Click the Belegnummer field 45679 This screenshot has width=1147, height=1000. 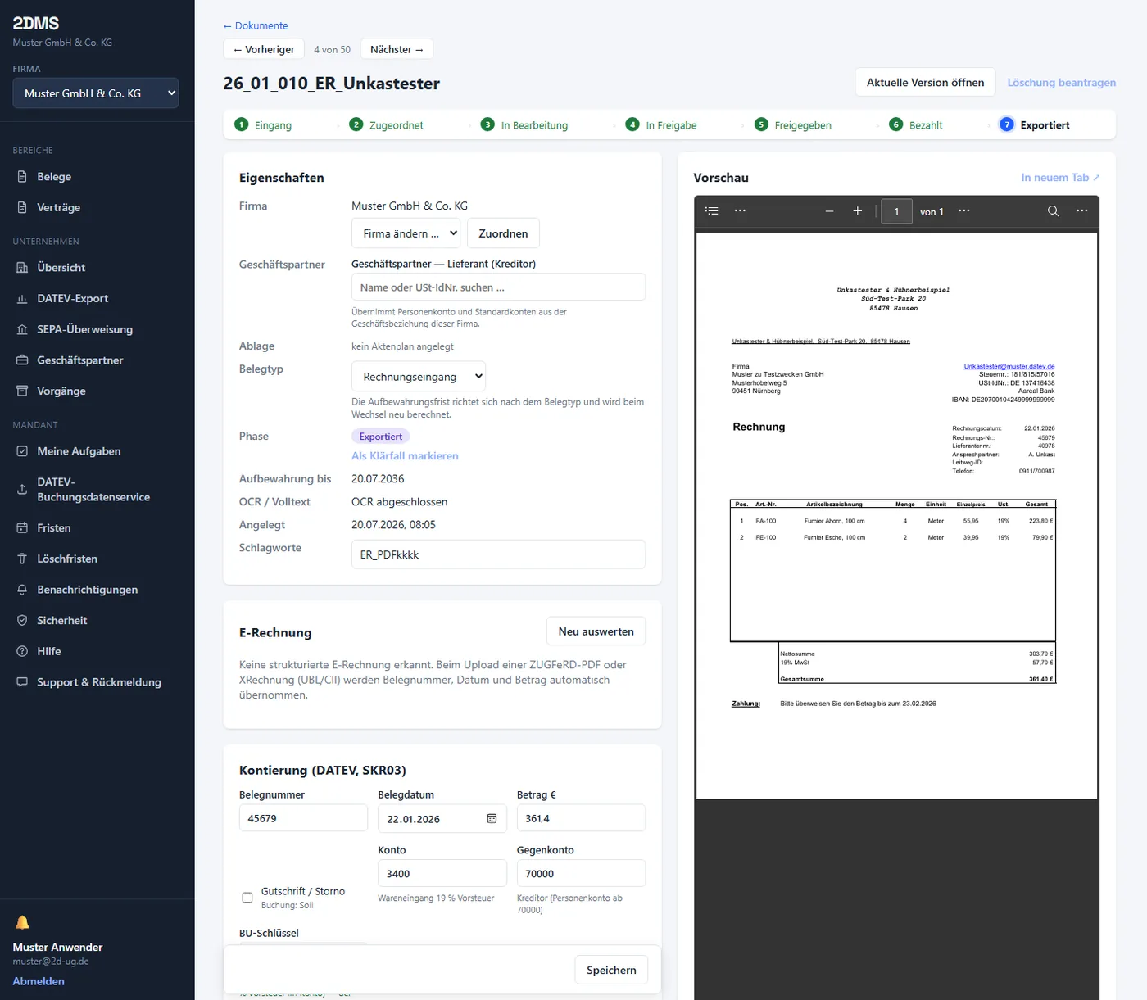click(x=303, y=818)
